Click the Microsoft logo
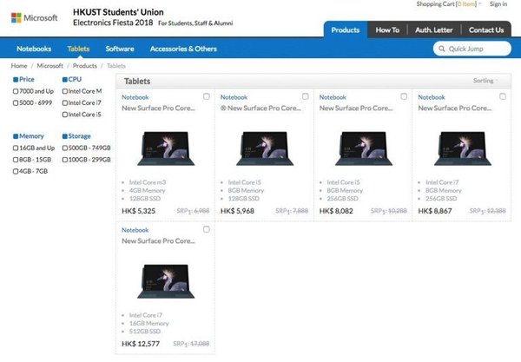Image resolution: width=521 pixels, height=362 pixels. 34,17
